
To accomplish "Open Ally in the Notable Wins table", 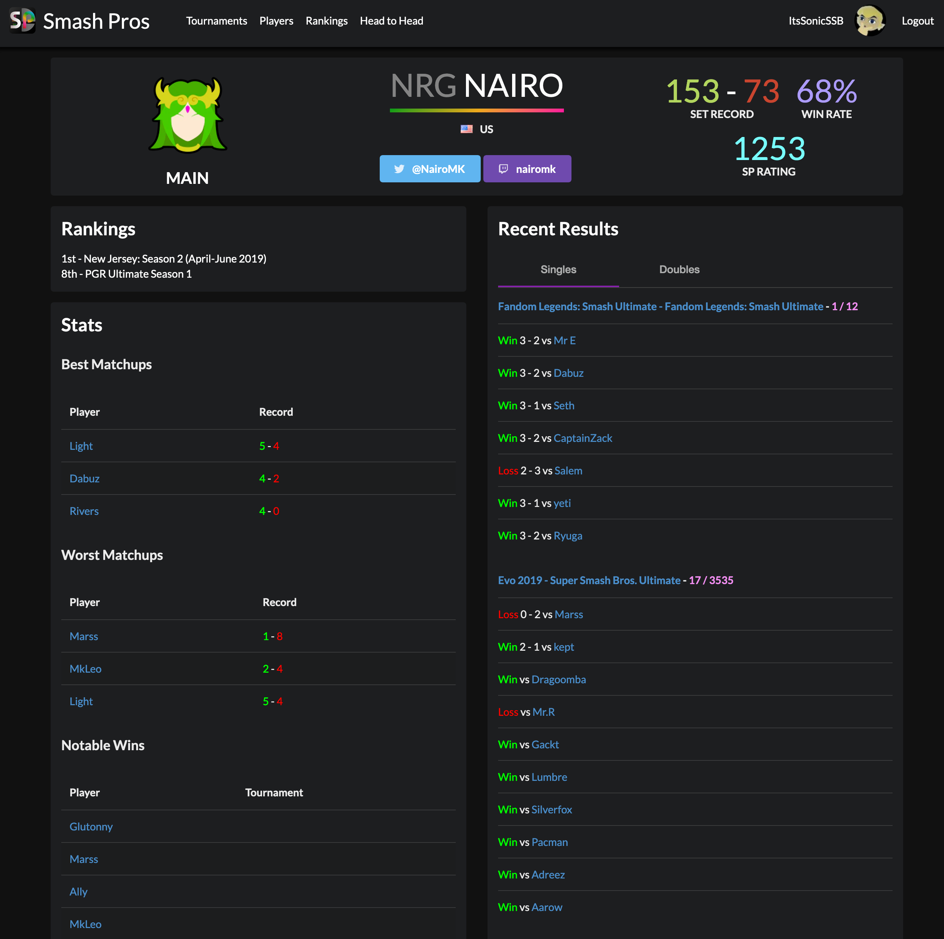I will pyautogui.click(x=79, y=892).
